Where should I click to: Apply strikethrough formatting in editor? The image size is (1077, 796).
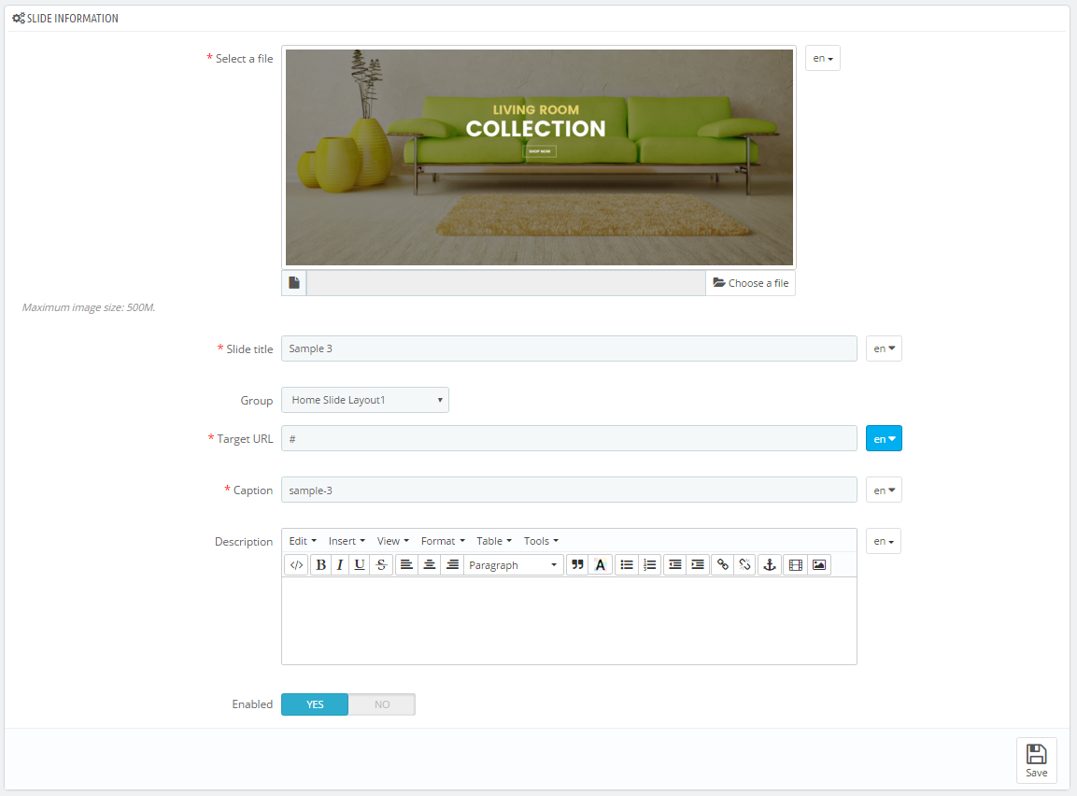click(381, 564)
